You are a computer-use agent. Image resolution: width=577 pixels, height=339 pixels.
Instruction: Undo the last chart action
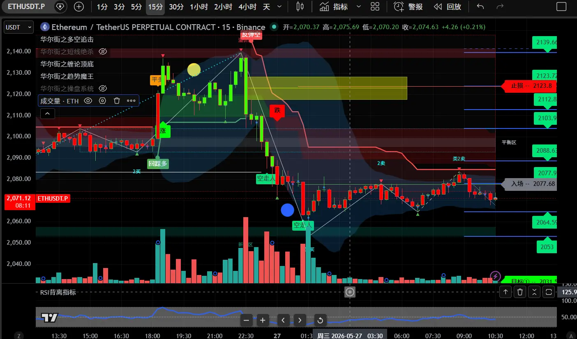pos(480,7)
